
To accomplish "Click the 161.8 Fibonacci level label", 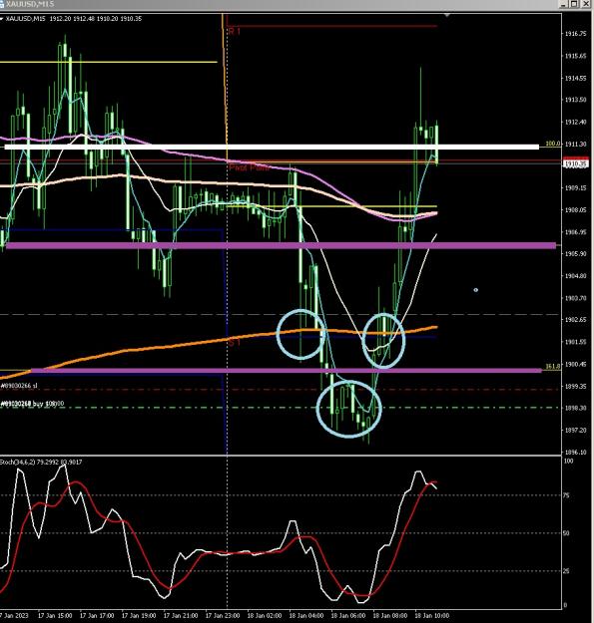I will tap(553, 366).
